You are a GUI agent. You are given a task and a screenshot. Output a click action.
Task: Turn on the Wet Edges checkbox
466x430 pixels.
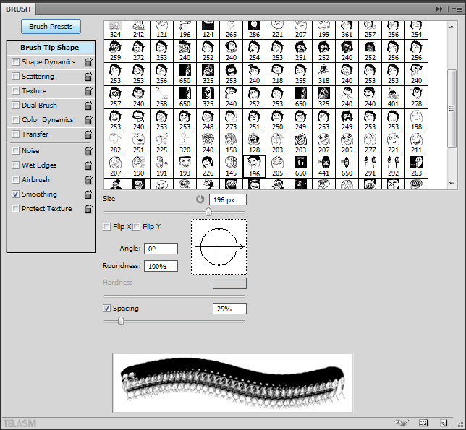click(15, 165)
